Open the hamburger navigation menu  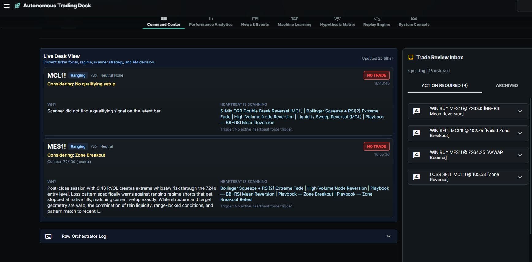tap(7, 6)
